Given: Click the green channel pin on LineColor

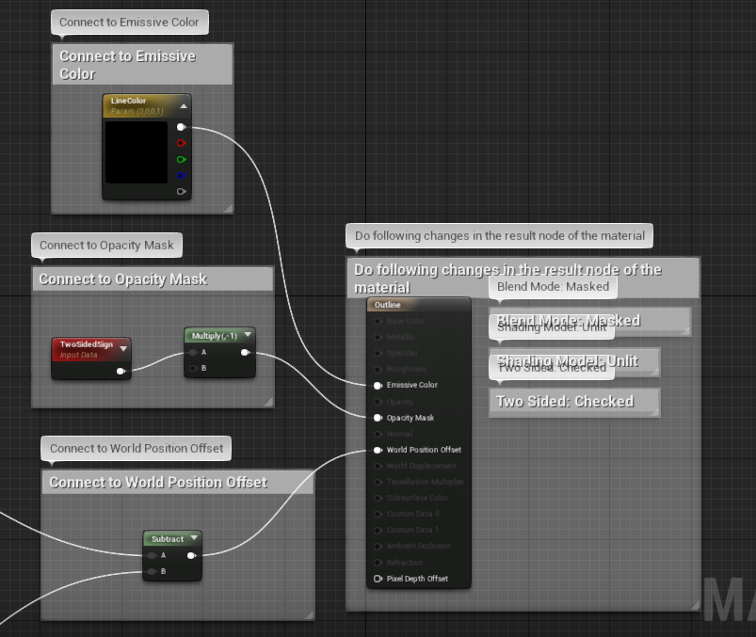Looking at the screenshot, I should [181, 160].
